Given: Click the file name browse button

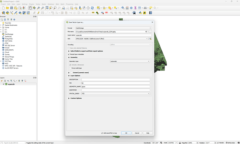Looking at the screenshot, I should point(150,32).
